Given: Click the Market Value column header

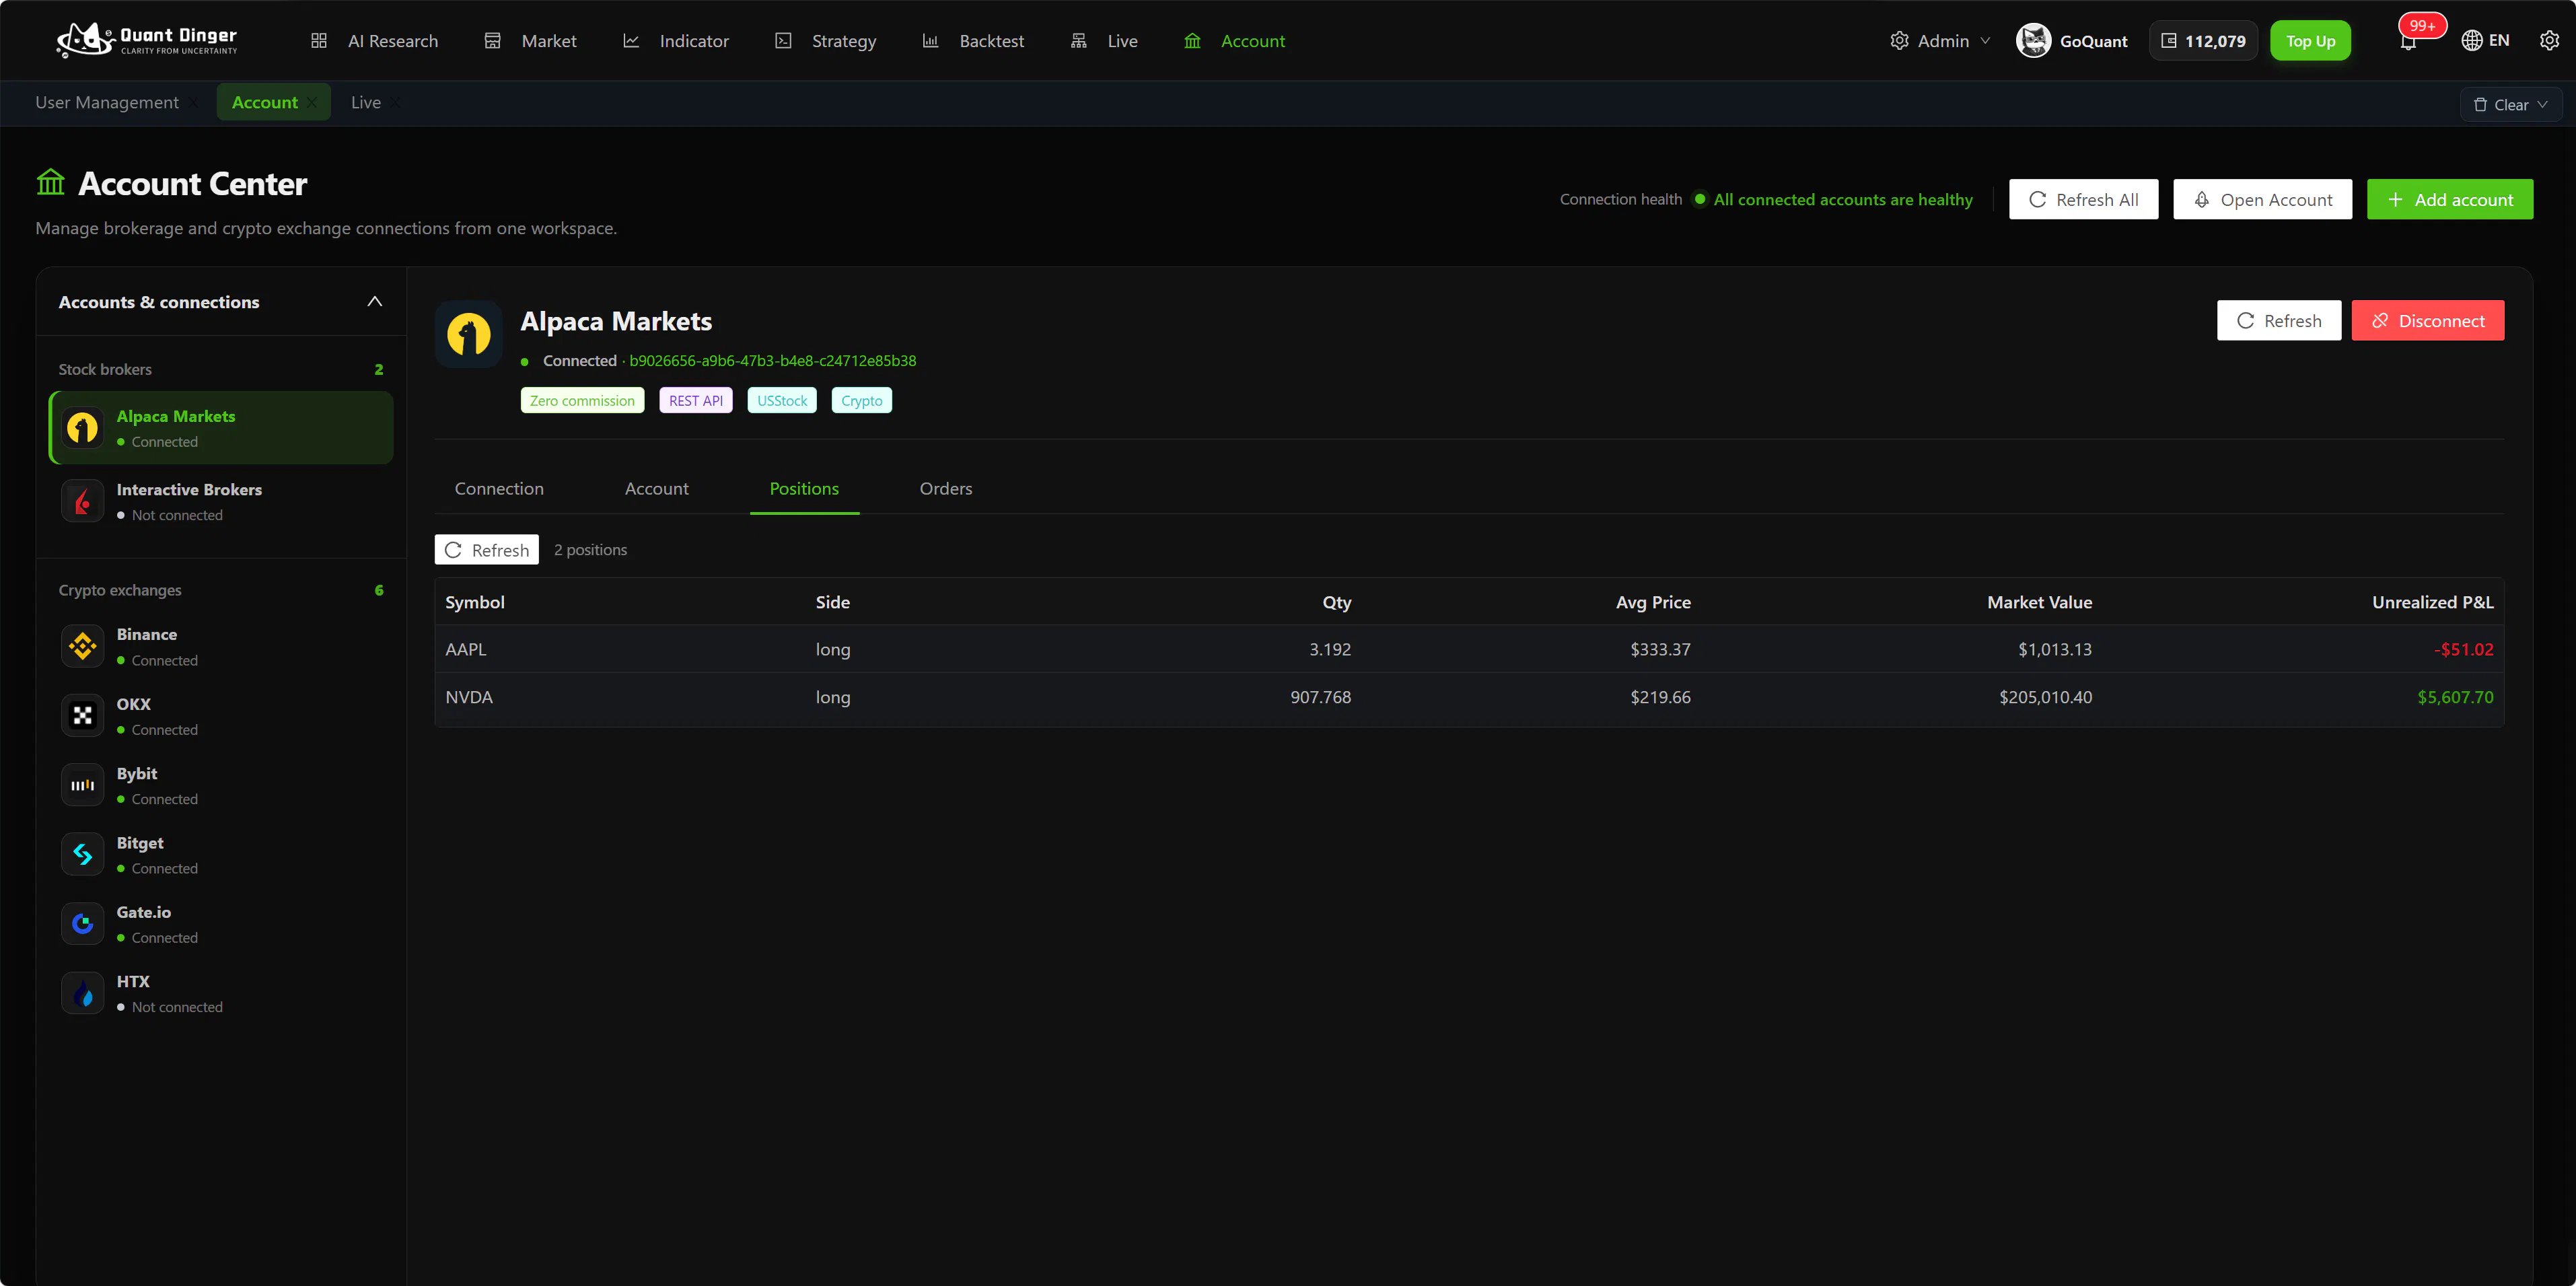Looking at the screenshot, I should tap(2039, 602).
